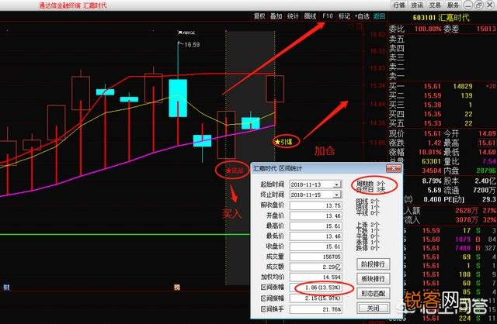
Task: Open the 行情 menu
Action: pyautogui.click(x=400, y=5)
